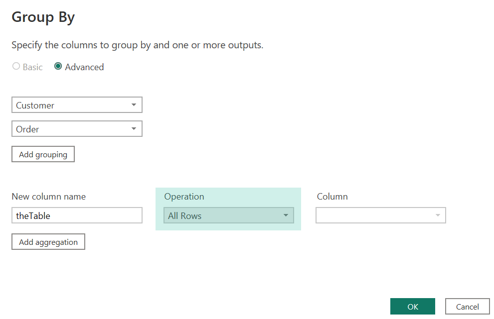The height and width of the screenshot is (319, 494).
Task: Click the Order dropdown arrow icon
Action: point(134,129)
